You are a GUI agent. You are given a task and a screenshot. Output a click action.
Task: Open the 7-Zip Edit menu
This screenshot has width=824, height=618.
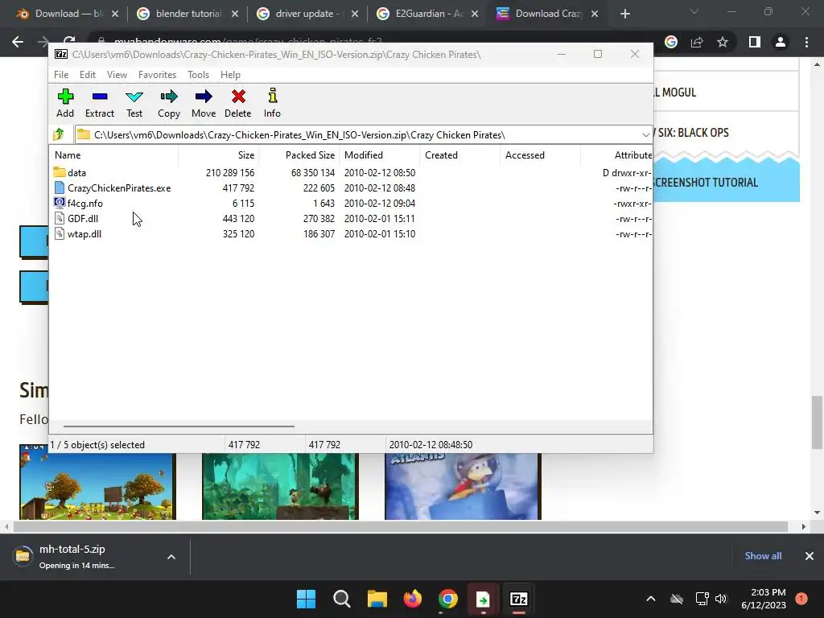click(87, 75)
